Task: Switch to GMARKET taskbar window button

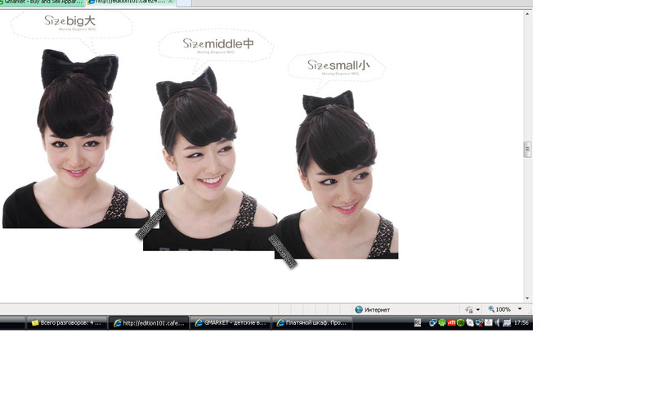Action: pyautogui.click(x=231, y=323)
